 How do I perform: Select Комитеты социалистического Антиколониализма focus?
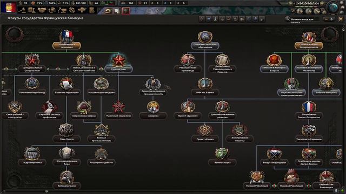click(291, 87)
